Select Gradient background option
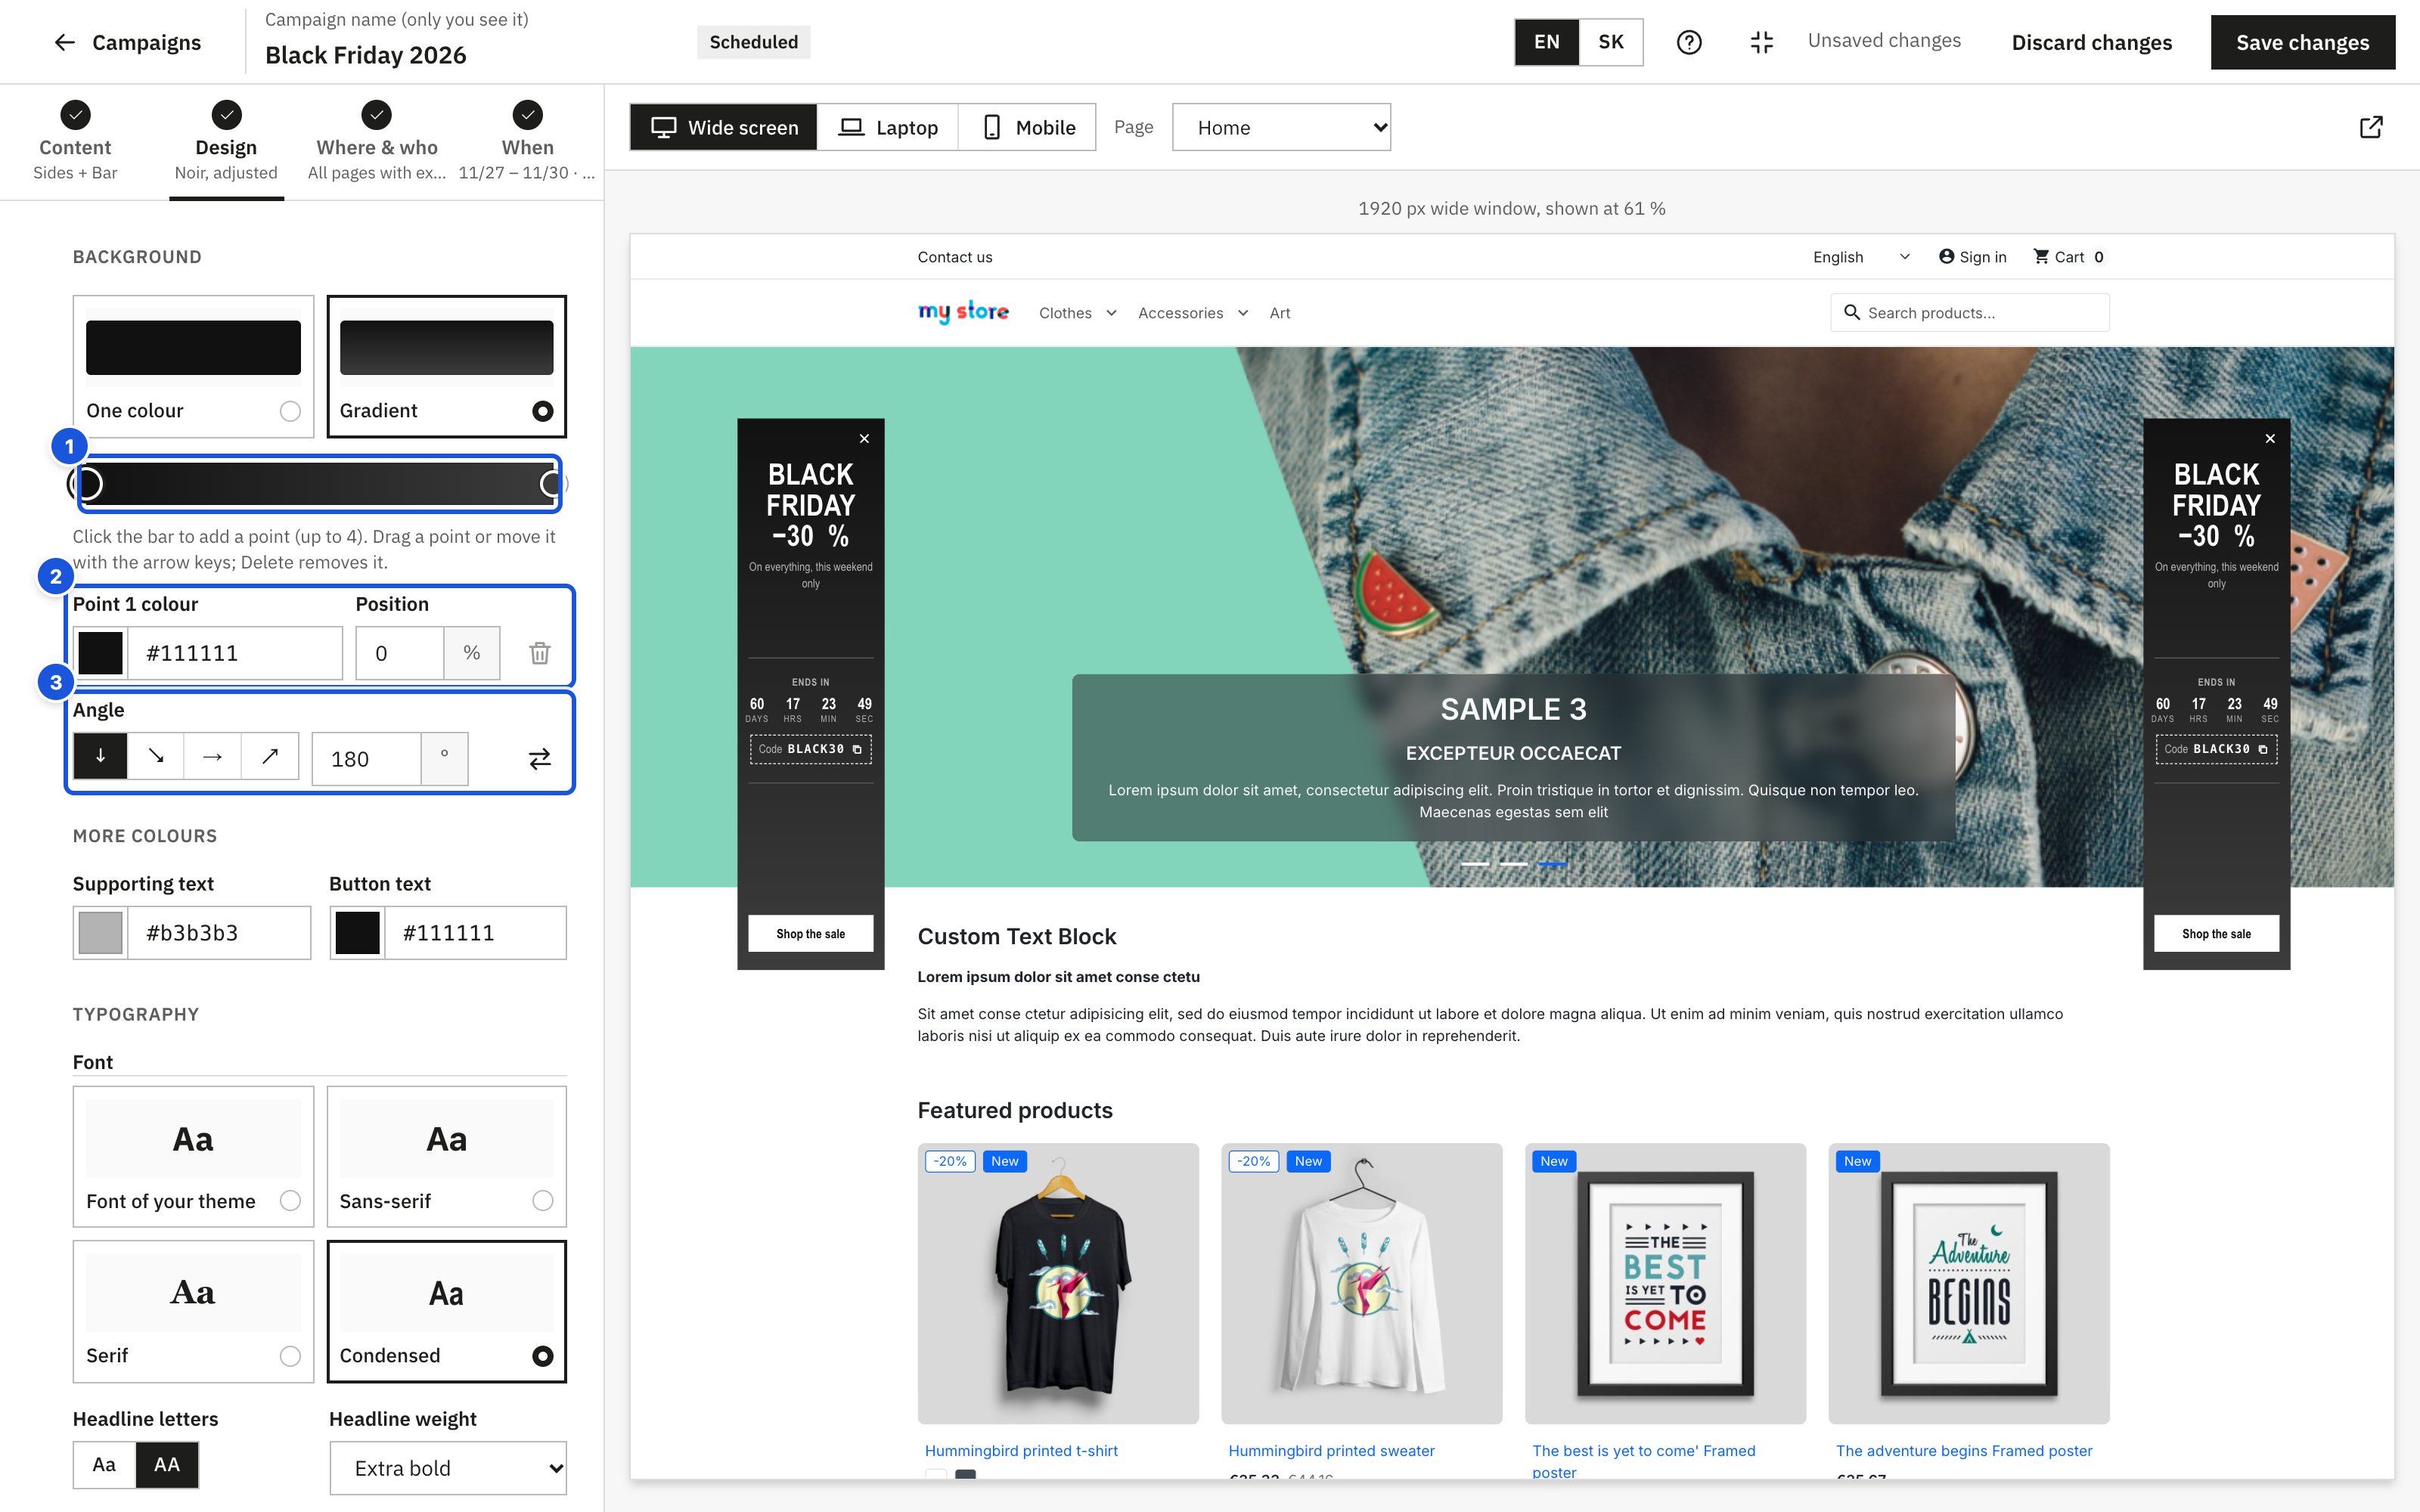Viewport: 2420px width, 1512px height. (x=446, y=366)
